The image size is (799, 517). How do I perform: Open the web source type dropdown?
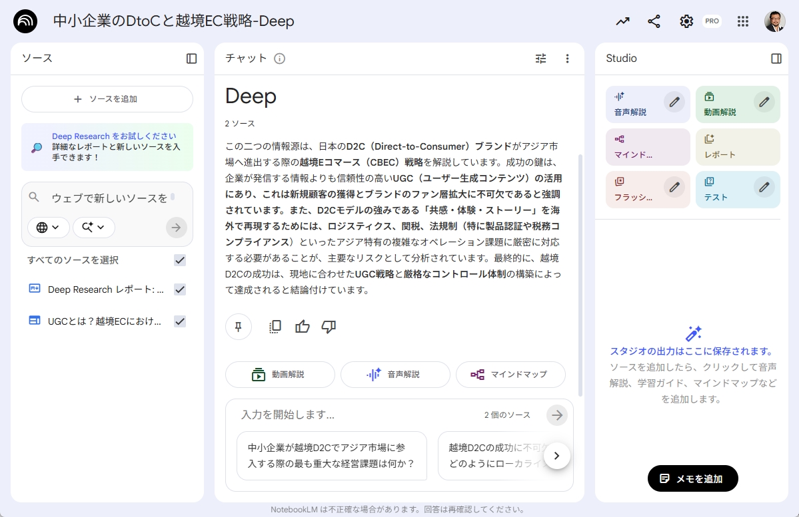(48, 227)
